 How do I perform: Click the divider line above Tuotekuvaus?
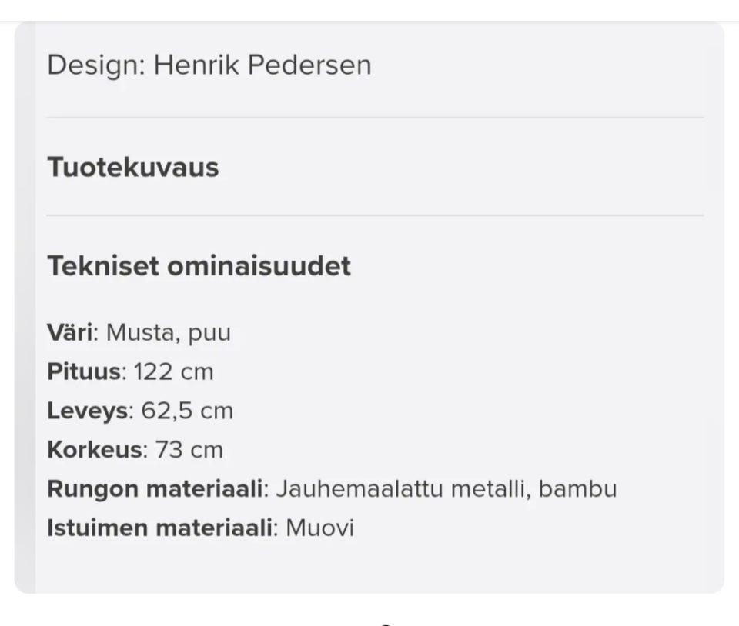click(x=375, y=118)
